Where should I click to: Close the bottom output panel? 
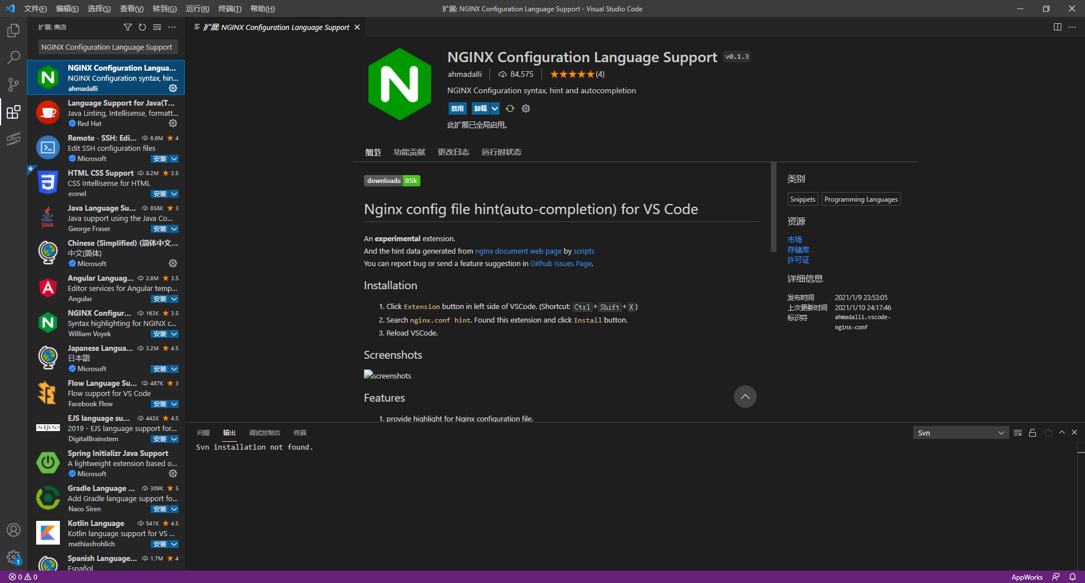1074,432
